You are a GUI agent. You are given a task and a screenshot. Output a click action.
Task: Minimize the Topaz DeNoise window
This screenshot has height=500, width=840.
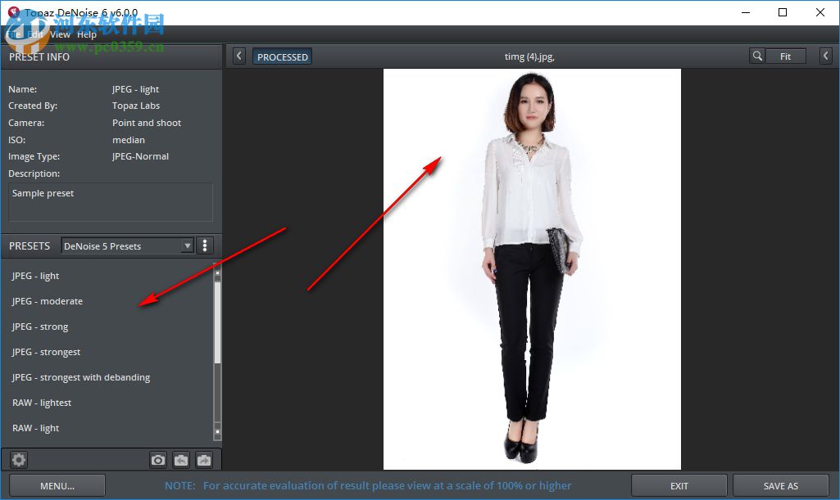point(745,12)
